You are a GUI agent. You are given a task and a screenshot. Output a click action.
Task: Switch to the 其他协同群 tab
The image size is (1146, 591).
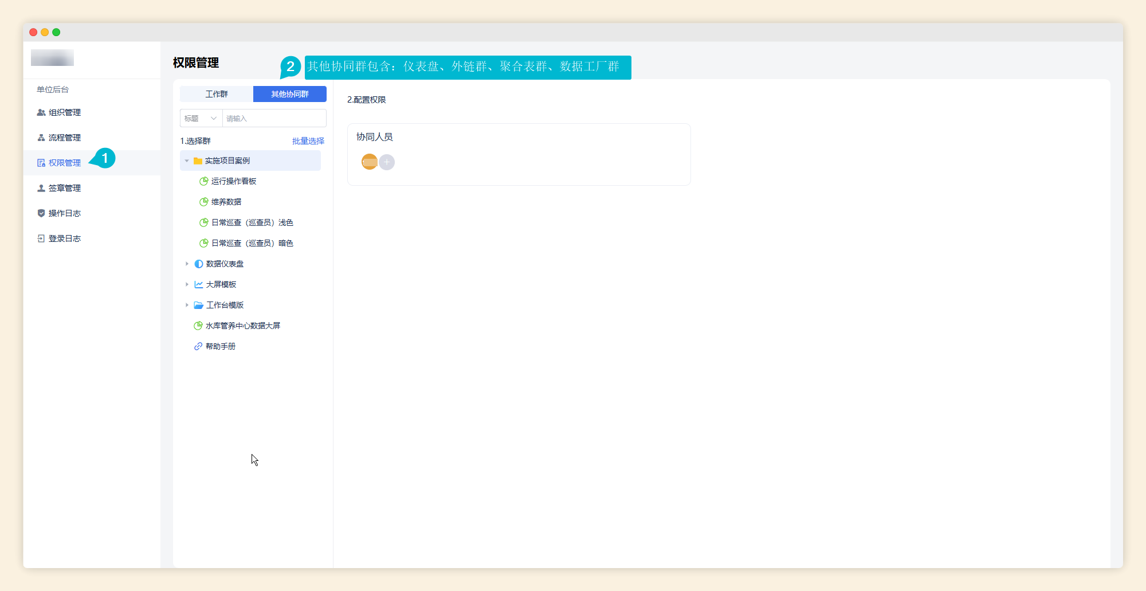pyautogui.click(x=289, y=94)
